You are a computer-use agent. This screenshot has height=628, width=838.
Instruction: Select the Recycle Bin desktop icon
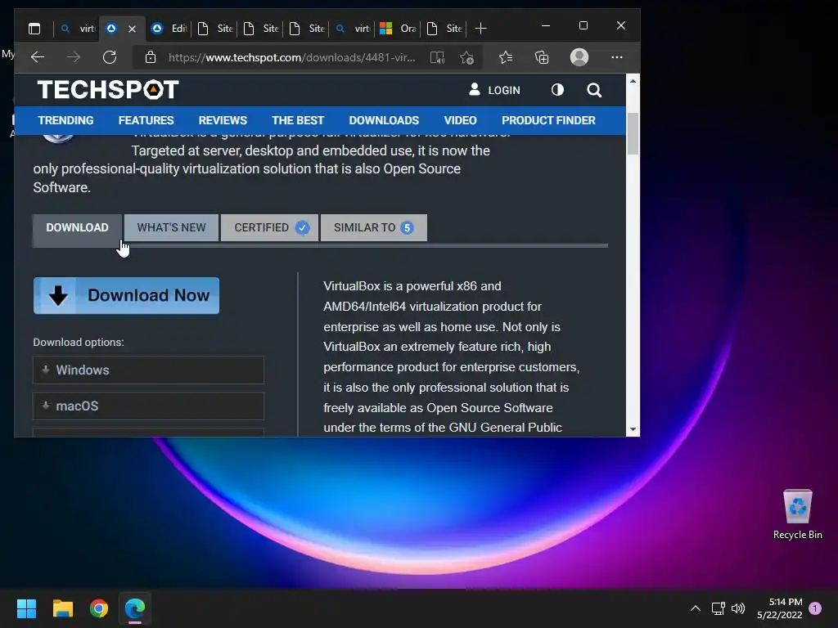[x=797, y=514]
